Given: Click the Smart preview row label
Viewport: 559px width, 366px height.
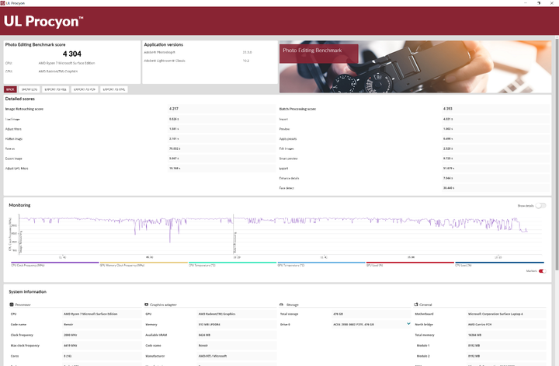Looking at the screenshot, I should tap(288, 159).
